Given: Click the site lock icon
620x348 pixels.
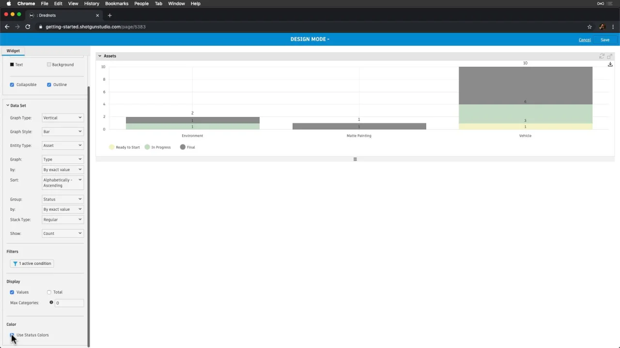Looking at the screenshot, I should click(x=41, y=27).
